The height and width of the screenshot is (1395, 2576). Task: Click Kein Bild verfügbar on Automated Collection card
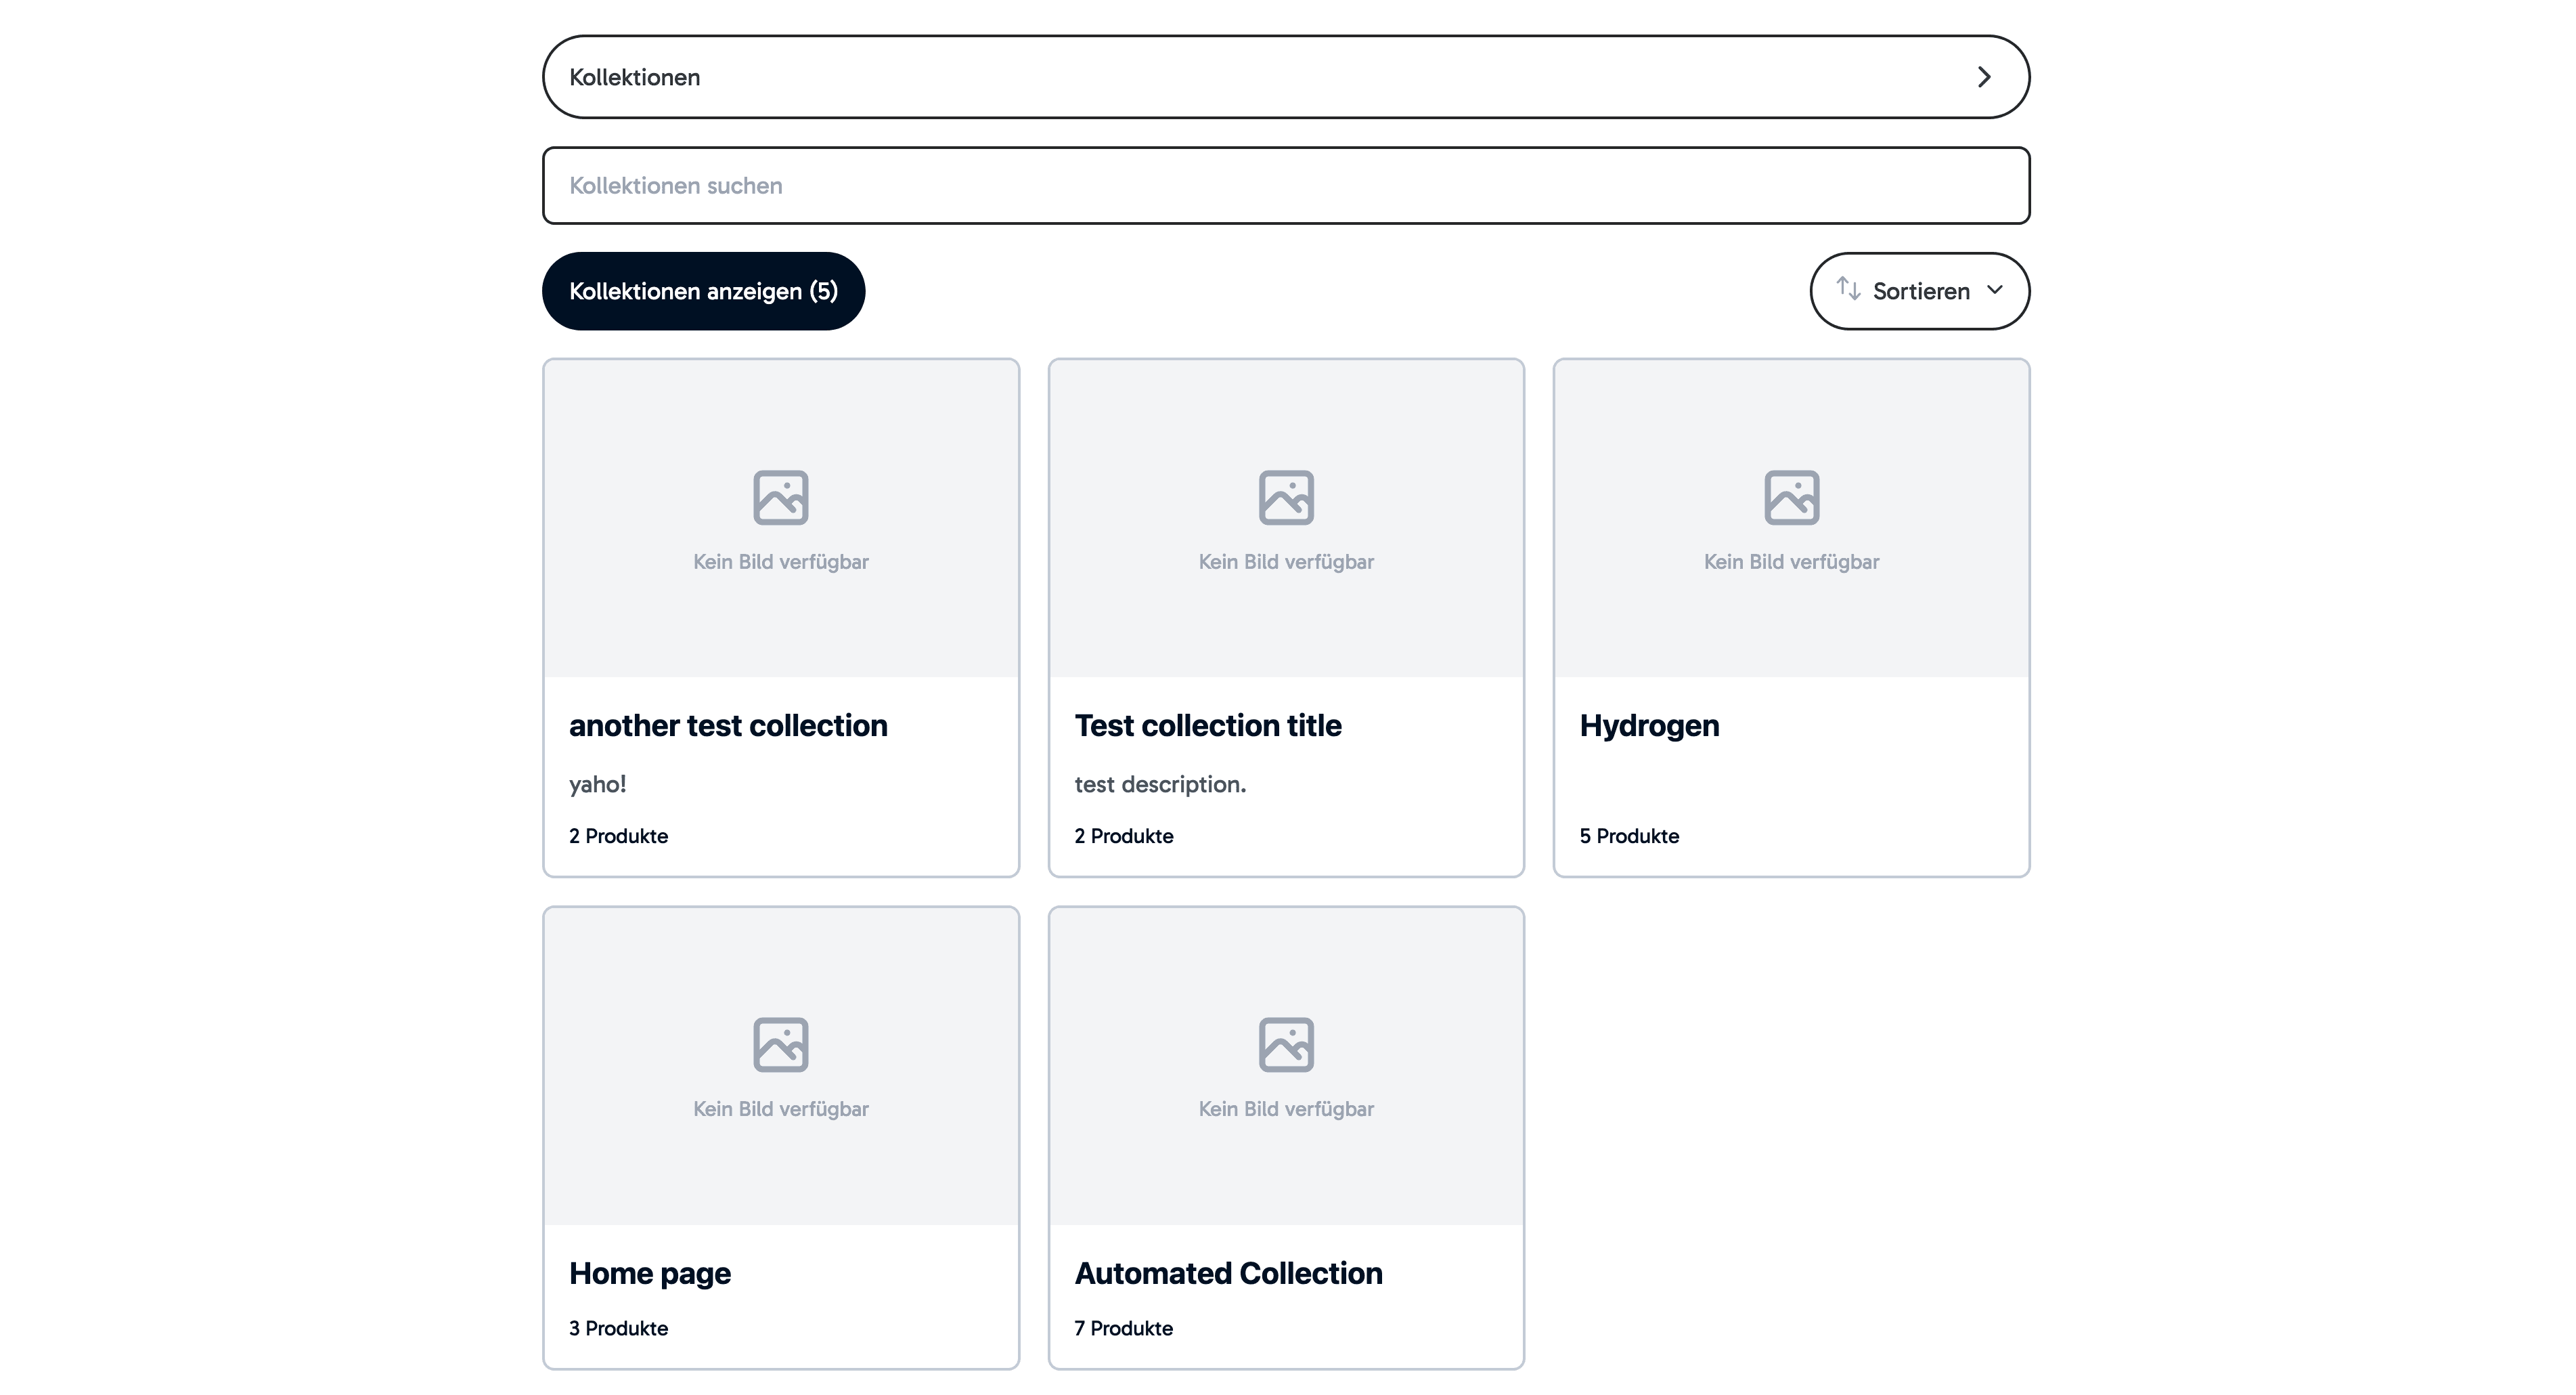point(1286,1110)
